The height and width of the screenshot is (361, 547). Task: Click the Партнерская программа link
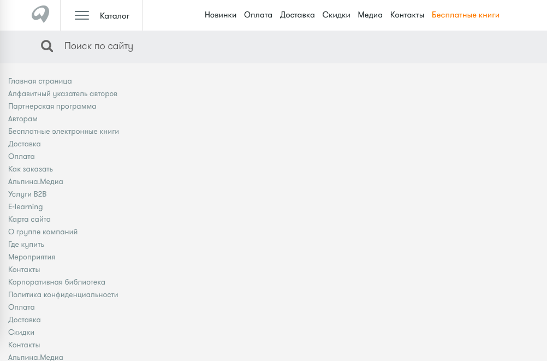pos(52,106)
